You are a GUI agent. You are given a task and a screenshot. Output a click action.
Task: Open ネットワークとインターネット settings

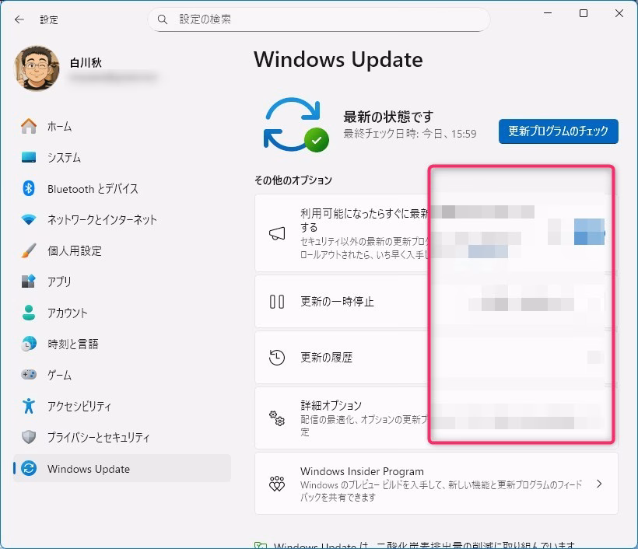122,219
